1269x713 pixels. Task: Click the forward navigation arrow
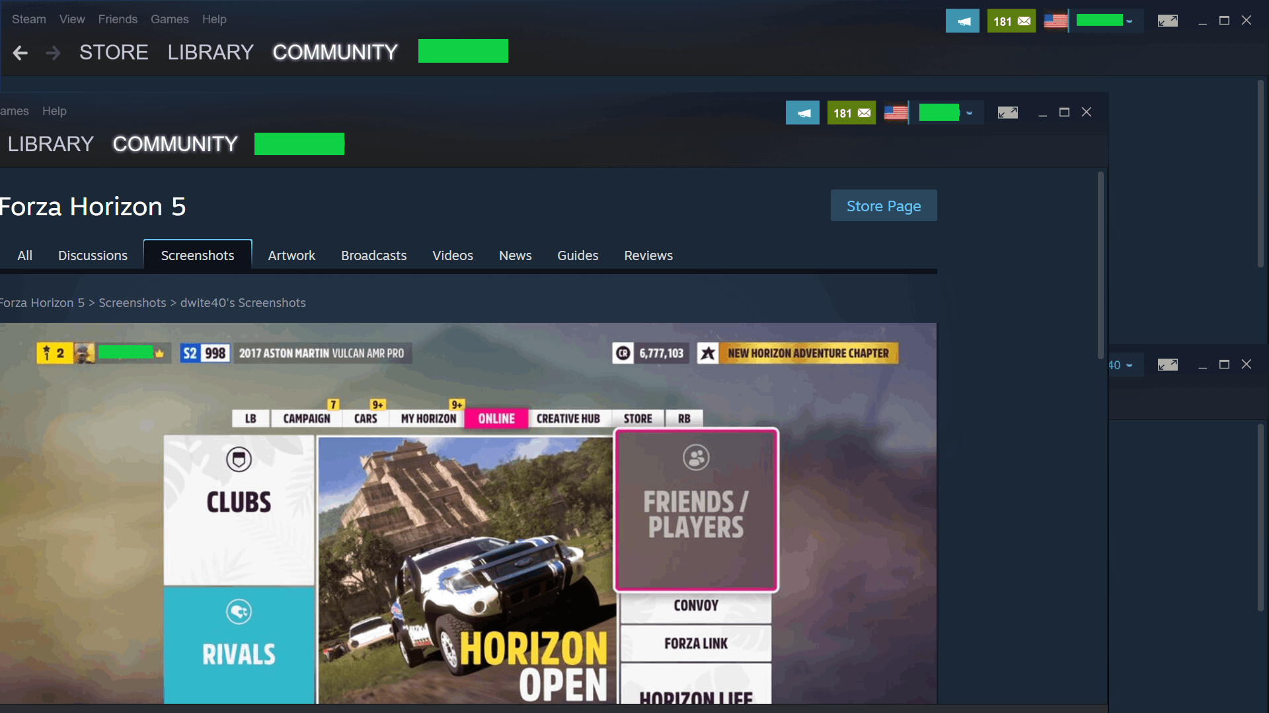coord(52,52)
